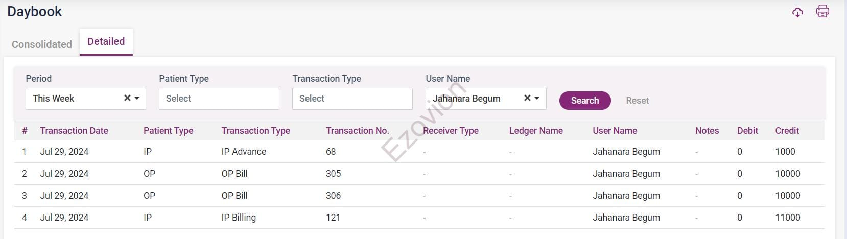This screenshot has width=847, height=239.
Task: Open the Transaction Type select box
Action: 352,99
